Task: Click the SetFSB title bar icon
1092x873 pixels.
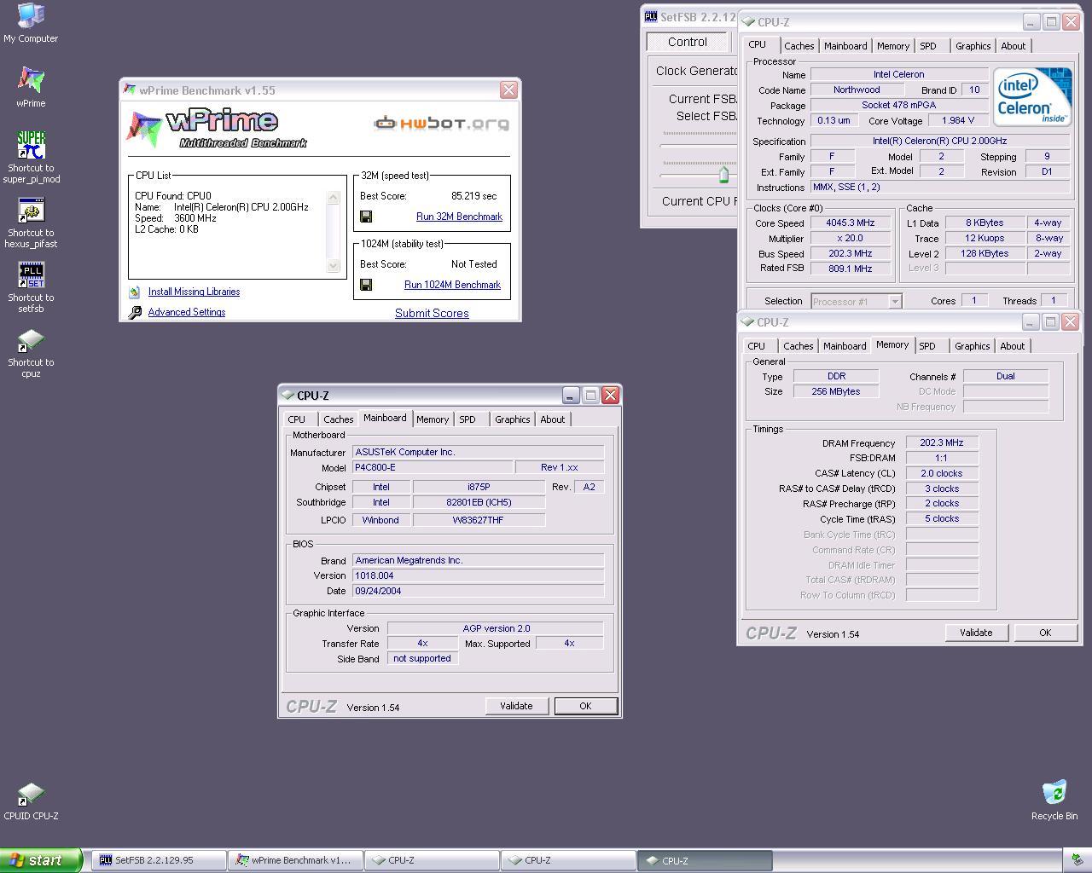Action: point(651,16)
